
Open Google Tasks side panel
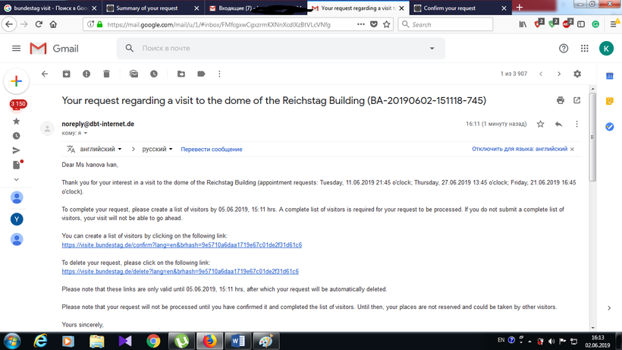(x=610, y=127)
